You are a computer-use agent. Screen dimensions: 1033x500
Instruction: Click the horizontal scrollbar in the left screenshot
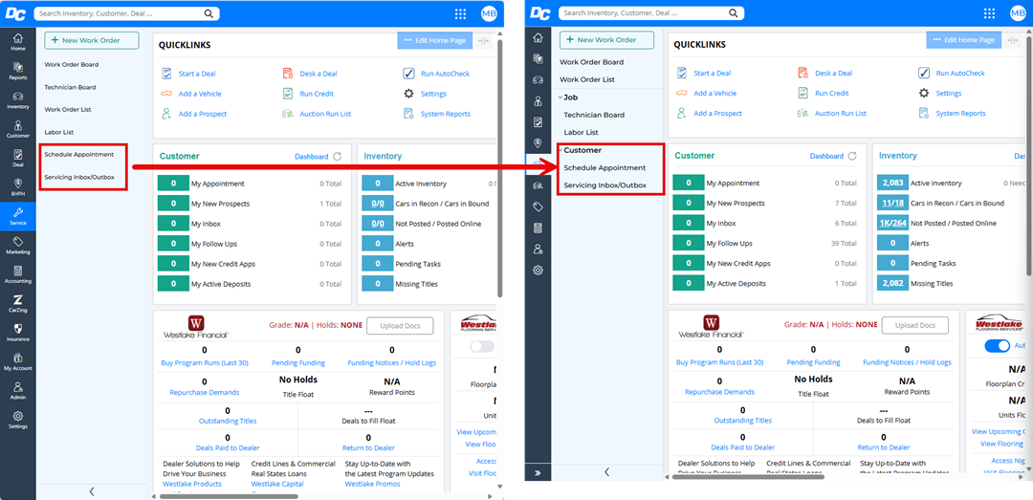click(x=229, y=496)
